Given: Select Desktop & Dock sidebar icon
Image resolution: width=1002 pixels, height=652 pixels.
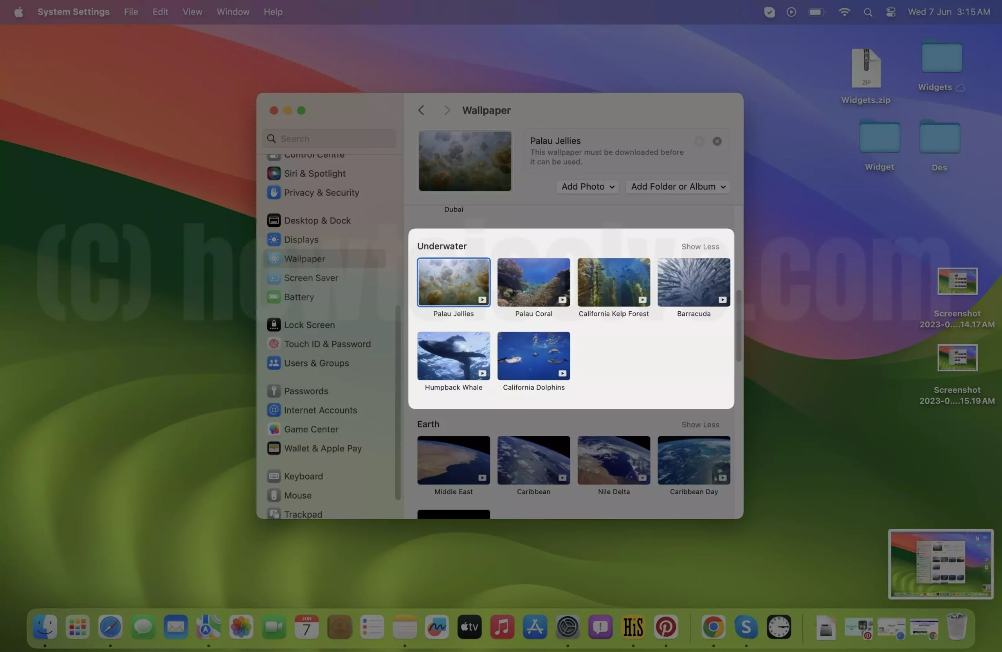Looking at the screenshot, I should 274,220.
